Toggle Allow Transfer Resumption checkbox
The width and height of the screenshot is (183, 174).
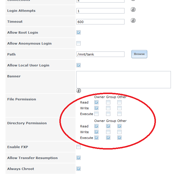pos(78,158)
